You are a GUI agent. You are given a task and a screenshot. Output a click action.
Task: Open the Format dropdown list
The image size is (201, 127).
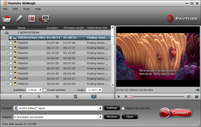(x=100, y=108)
